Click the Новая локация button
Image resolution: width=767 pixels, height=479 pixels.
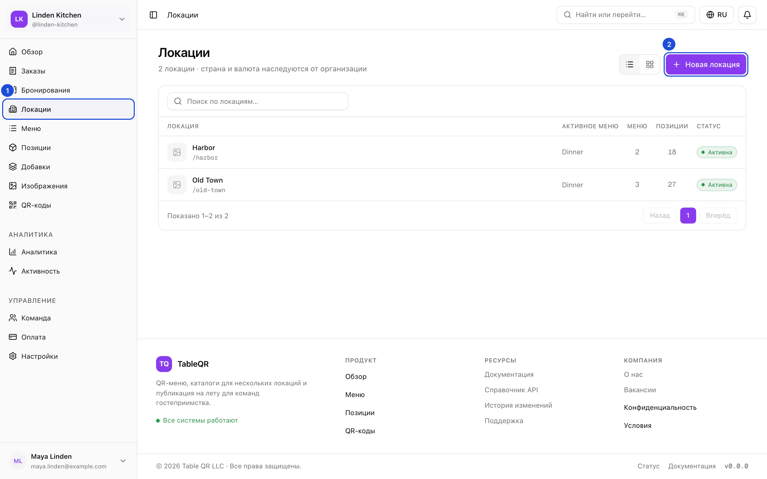[706, 65]
